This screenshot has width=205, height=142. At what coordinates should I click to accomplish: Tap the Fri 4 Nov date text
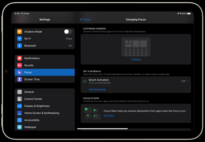pos(25,14)
